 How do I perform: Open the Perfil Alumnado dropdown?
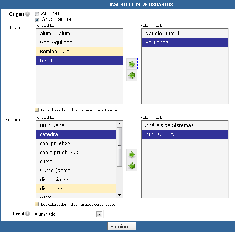(x=67, y=214)
